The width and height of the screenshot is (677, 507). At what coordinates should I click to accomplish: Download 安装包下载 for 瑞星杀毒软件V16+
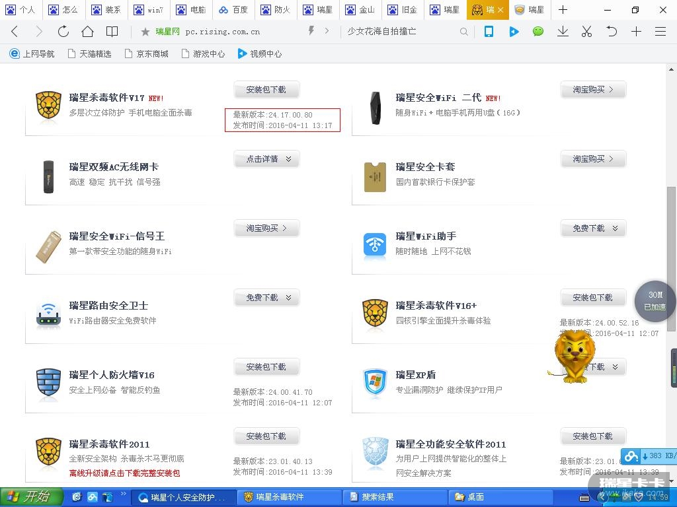click(x=593, y=298)
